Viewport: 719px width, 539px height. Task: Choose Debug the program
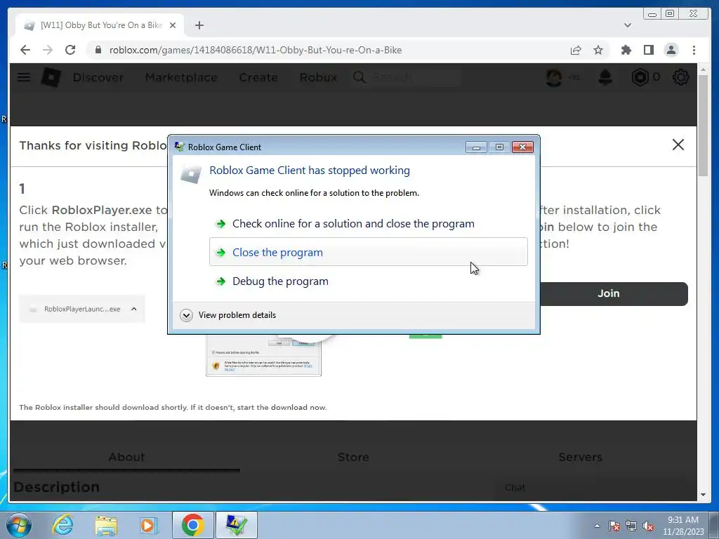coord(368,281)
